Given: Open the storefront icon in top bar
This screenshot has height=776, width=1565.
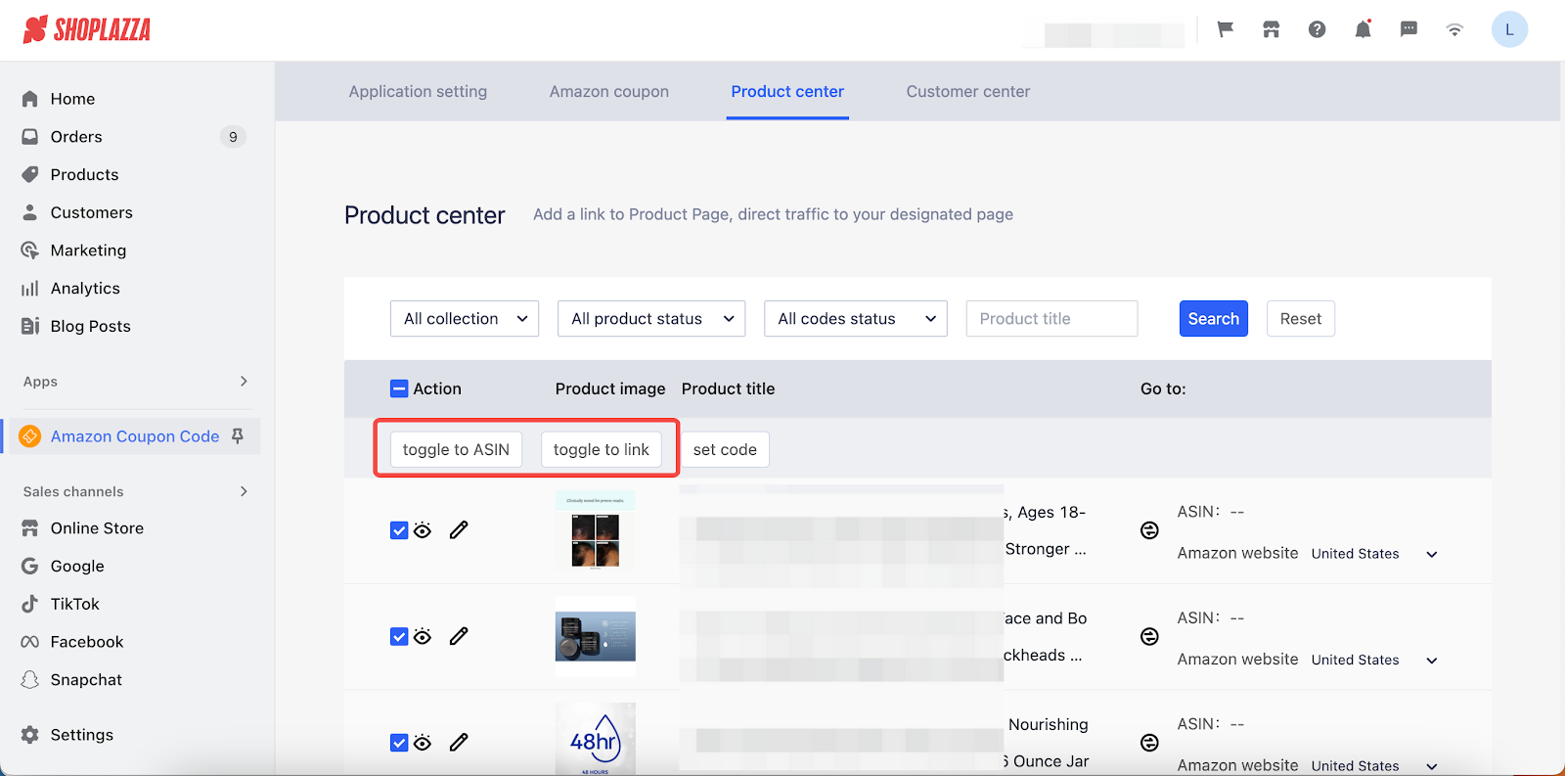Looking at the screenshot, I should pos(1271,29).
